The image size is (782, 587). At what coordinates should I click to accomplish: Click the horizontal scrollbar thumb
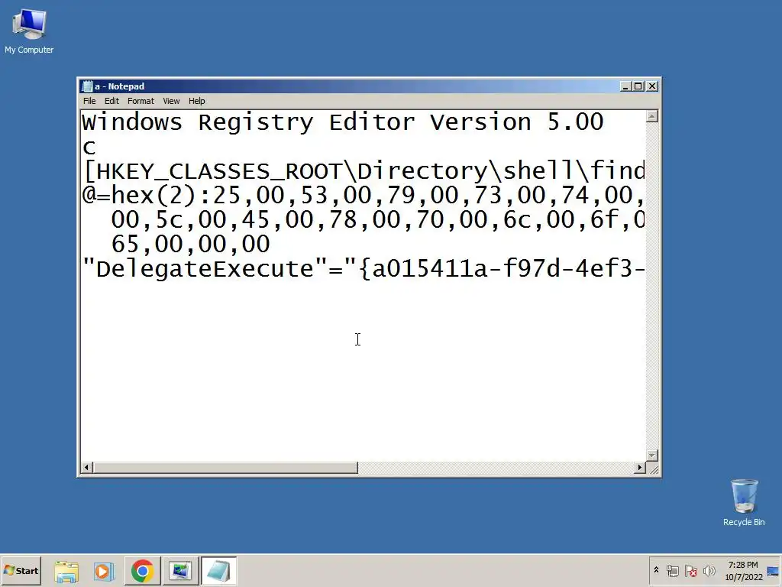225,468
